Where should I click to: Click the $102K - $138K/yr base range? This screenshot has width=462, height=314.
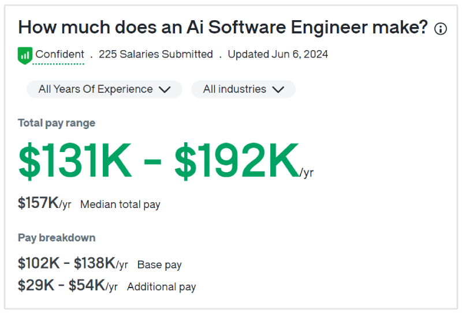73,264
